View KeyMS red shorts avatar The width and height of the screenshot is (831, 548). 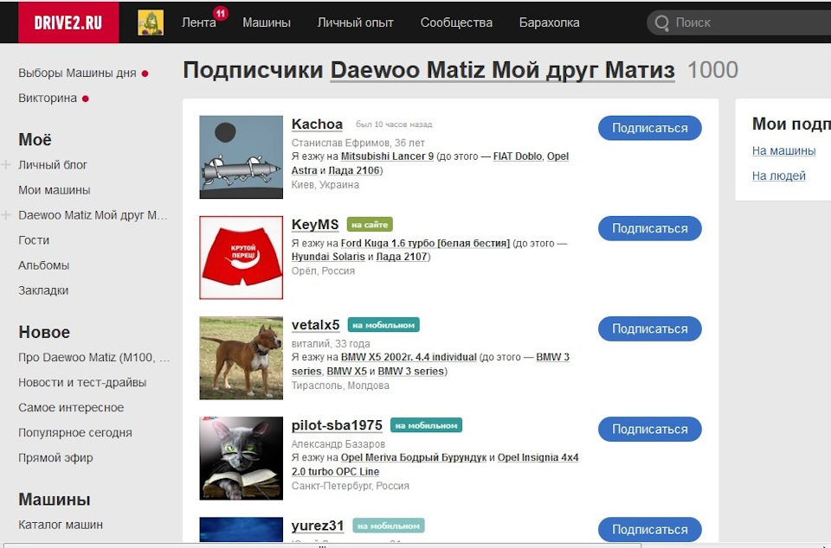(242, 258)
